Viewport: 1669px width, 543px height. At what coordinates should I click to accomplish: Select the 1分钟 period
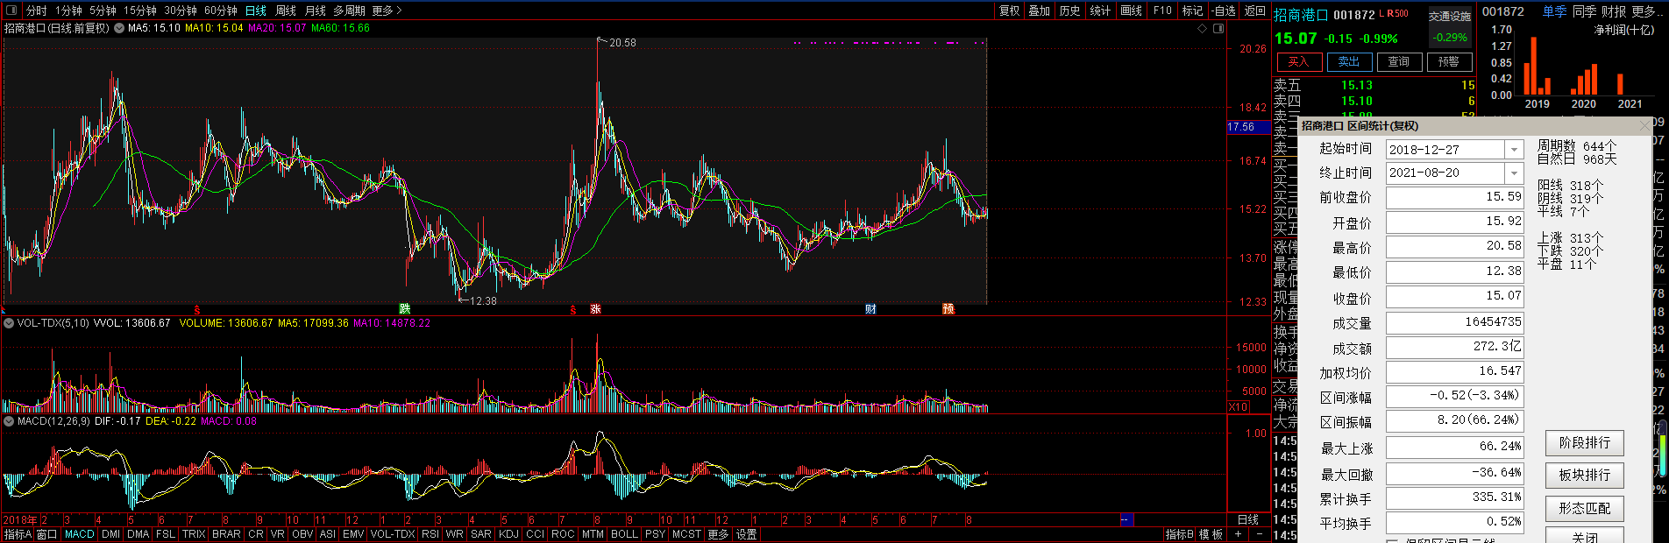point(68,11)
